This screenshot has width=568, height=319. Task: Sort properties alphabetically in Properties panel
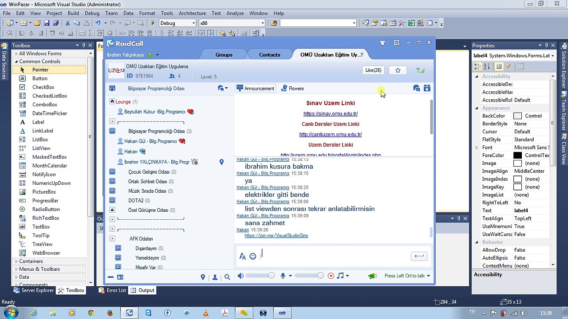(x=486, y=66)
